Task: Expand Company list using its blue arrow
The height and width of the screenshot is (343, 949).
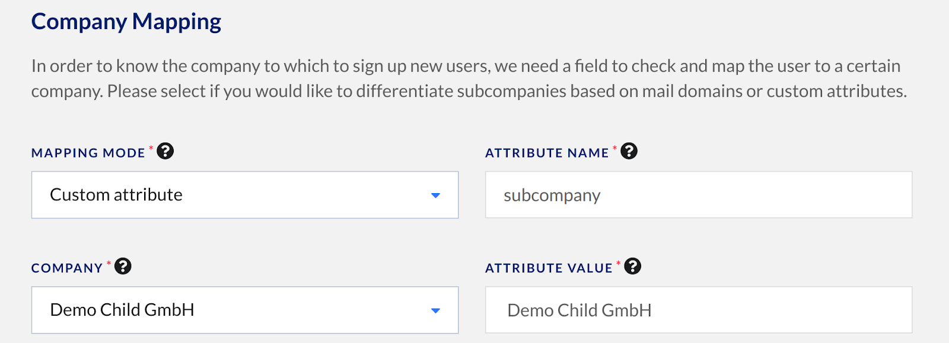Action: 435,310
